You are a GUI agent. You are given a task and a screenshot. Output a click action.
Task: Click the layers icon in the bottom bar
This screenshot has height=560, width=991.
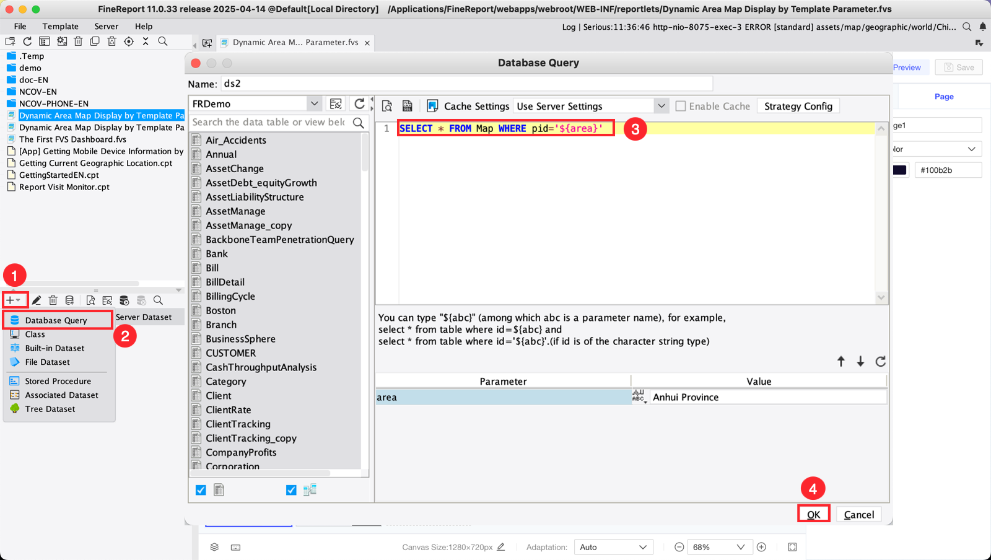coord(214,547)
